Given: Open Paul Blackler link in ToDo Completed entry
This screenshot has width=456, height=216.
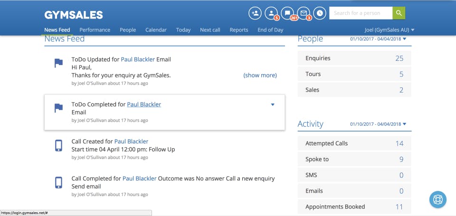Looking at the screenshot, I should (144, 104).
